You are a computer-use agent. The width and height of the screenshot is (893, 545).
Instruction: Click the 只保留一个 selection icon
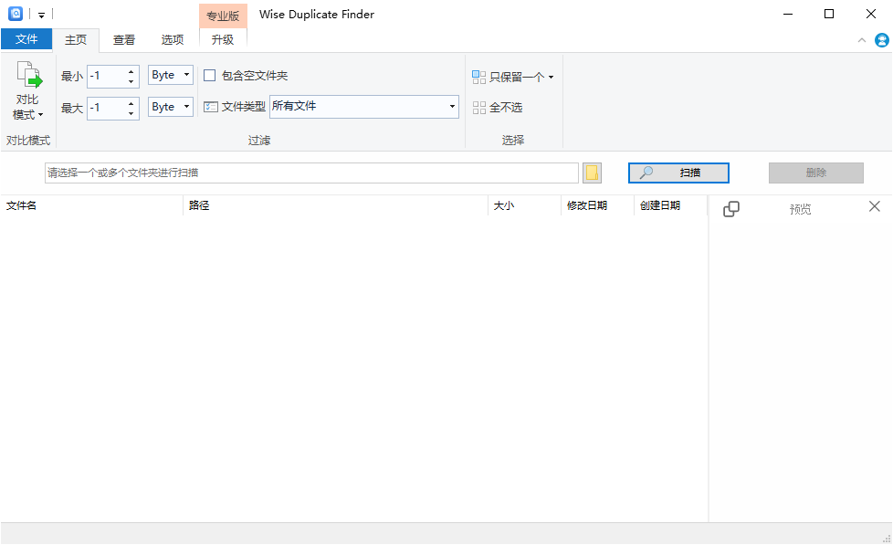point(478,77)
